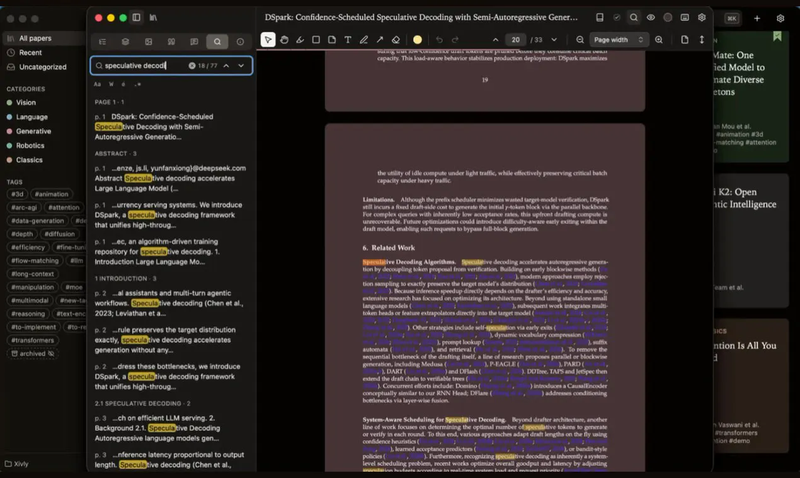
Task: Select the hand pan tool
Action: point(284,40)
